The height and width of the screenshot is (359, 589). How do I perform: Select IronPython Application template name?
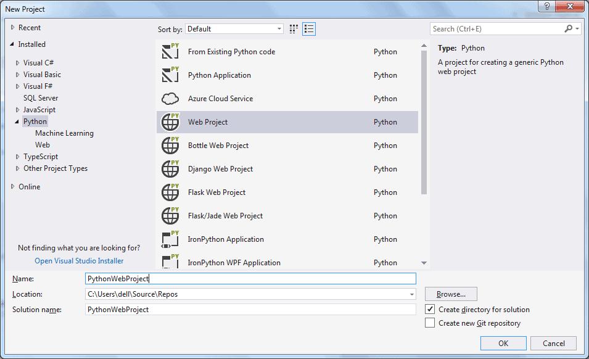[226, 239]
